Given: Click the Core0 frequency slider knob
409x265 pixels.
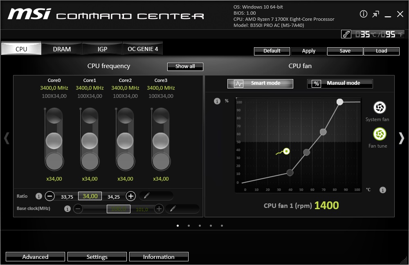Looking at the screenshot, I should [54, 141].
